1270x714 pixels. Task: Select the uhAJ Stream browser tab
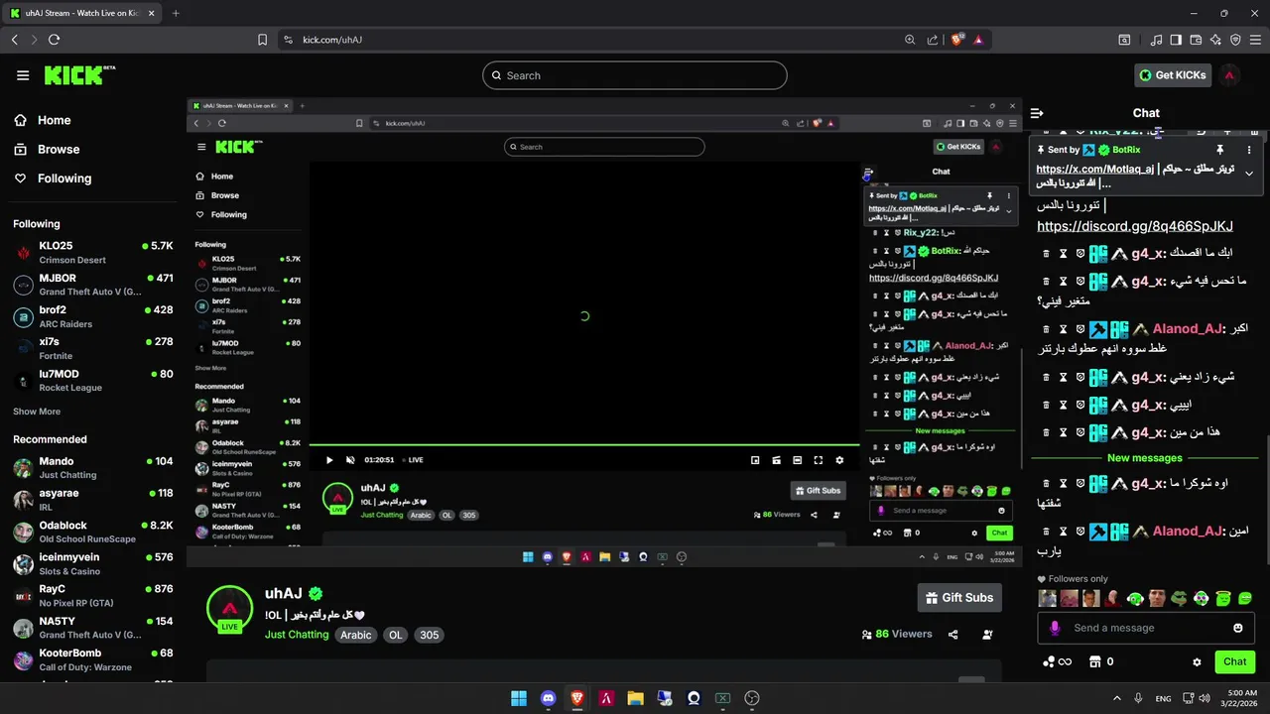80,13
